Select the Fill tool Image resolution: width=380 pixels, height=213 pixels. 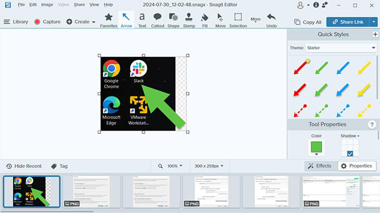click(205, 21)
